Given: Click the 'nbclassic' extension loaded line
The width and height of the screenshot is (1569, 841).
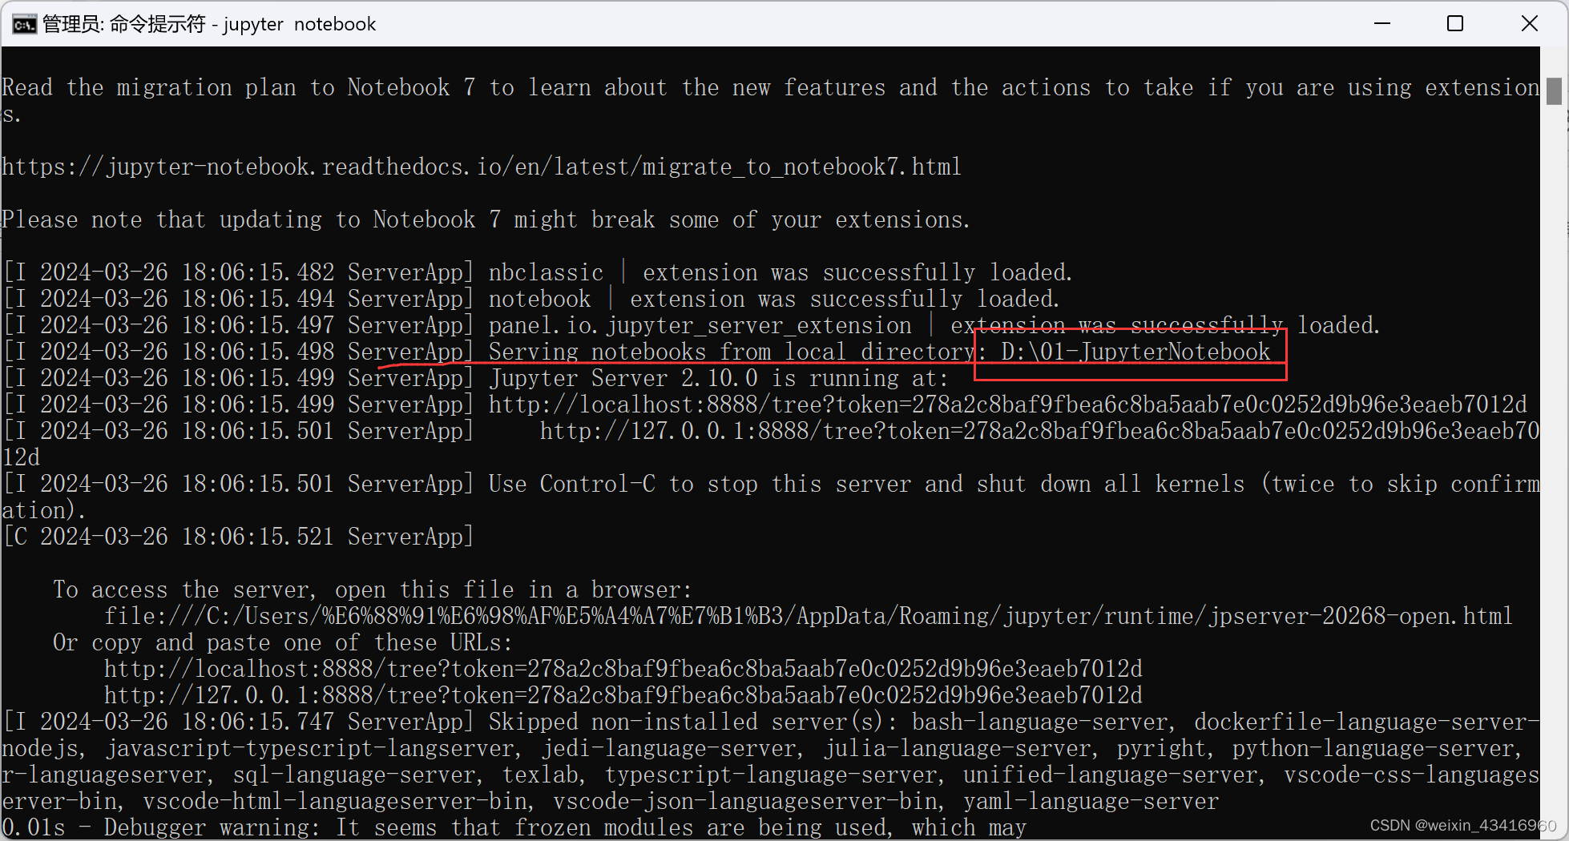Looking at the screenshot, I should tap(538, 272).
